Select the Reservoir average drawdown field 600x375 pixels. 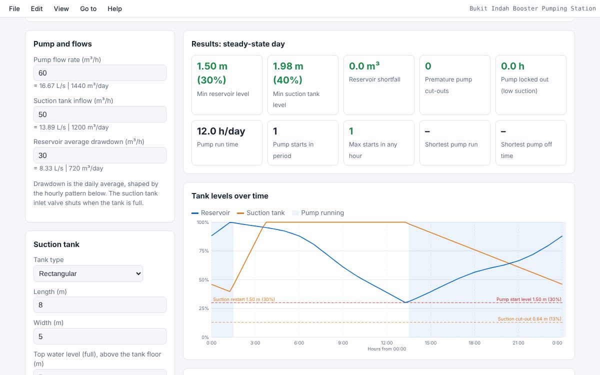[x=100, y=155]
